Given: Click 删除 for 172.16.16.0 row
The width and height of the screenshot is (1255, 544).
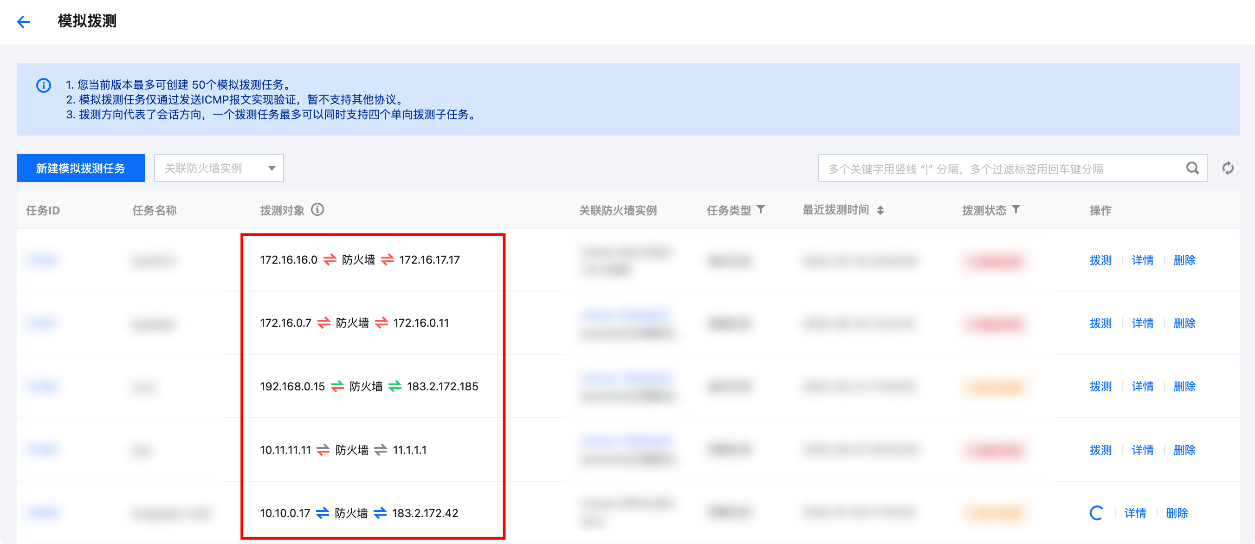Looking at the screenshot, I should (1184, 260).
